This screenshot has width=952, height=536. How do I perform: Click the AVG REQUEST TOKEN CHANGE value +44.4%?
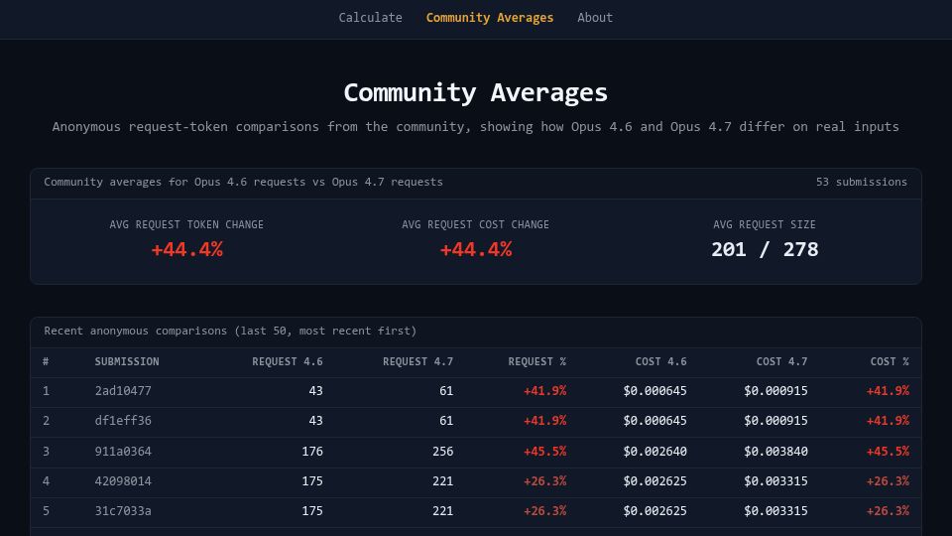[x=187, y=249]
